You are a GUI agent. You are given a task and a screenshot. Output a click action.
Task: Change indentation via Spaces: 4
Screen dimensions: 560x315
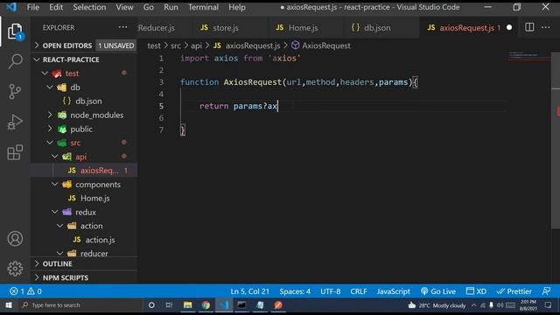coord(295,291)
